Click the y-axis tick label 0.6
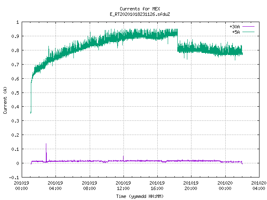The image size is (267, 200). (x=15, y=79)
